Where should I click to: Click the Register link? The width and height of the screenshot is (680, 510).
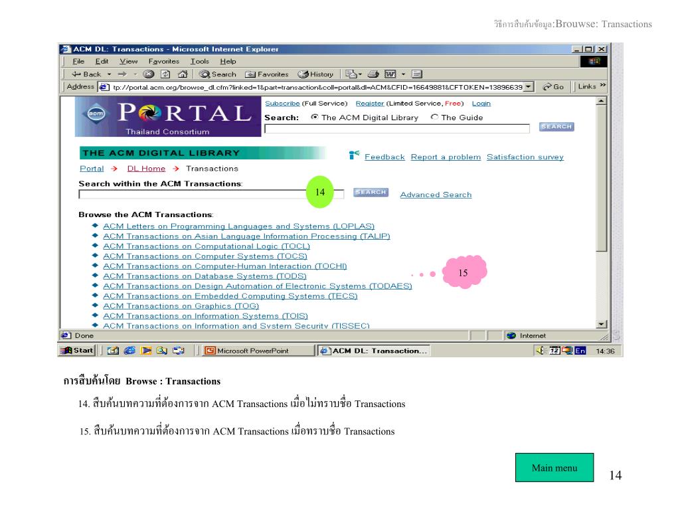(x=370, y=103)
